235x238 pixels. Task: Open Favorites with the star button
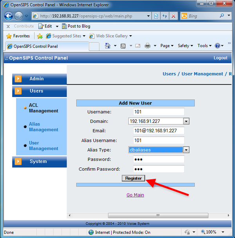coord(18,36)
